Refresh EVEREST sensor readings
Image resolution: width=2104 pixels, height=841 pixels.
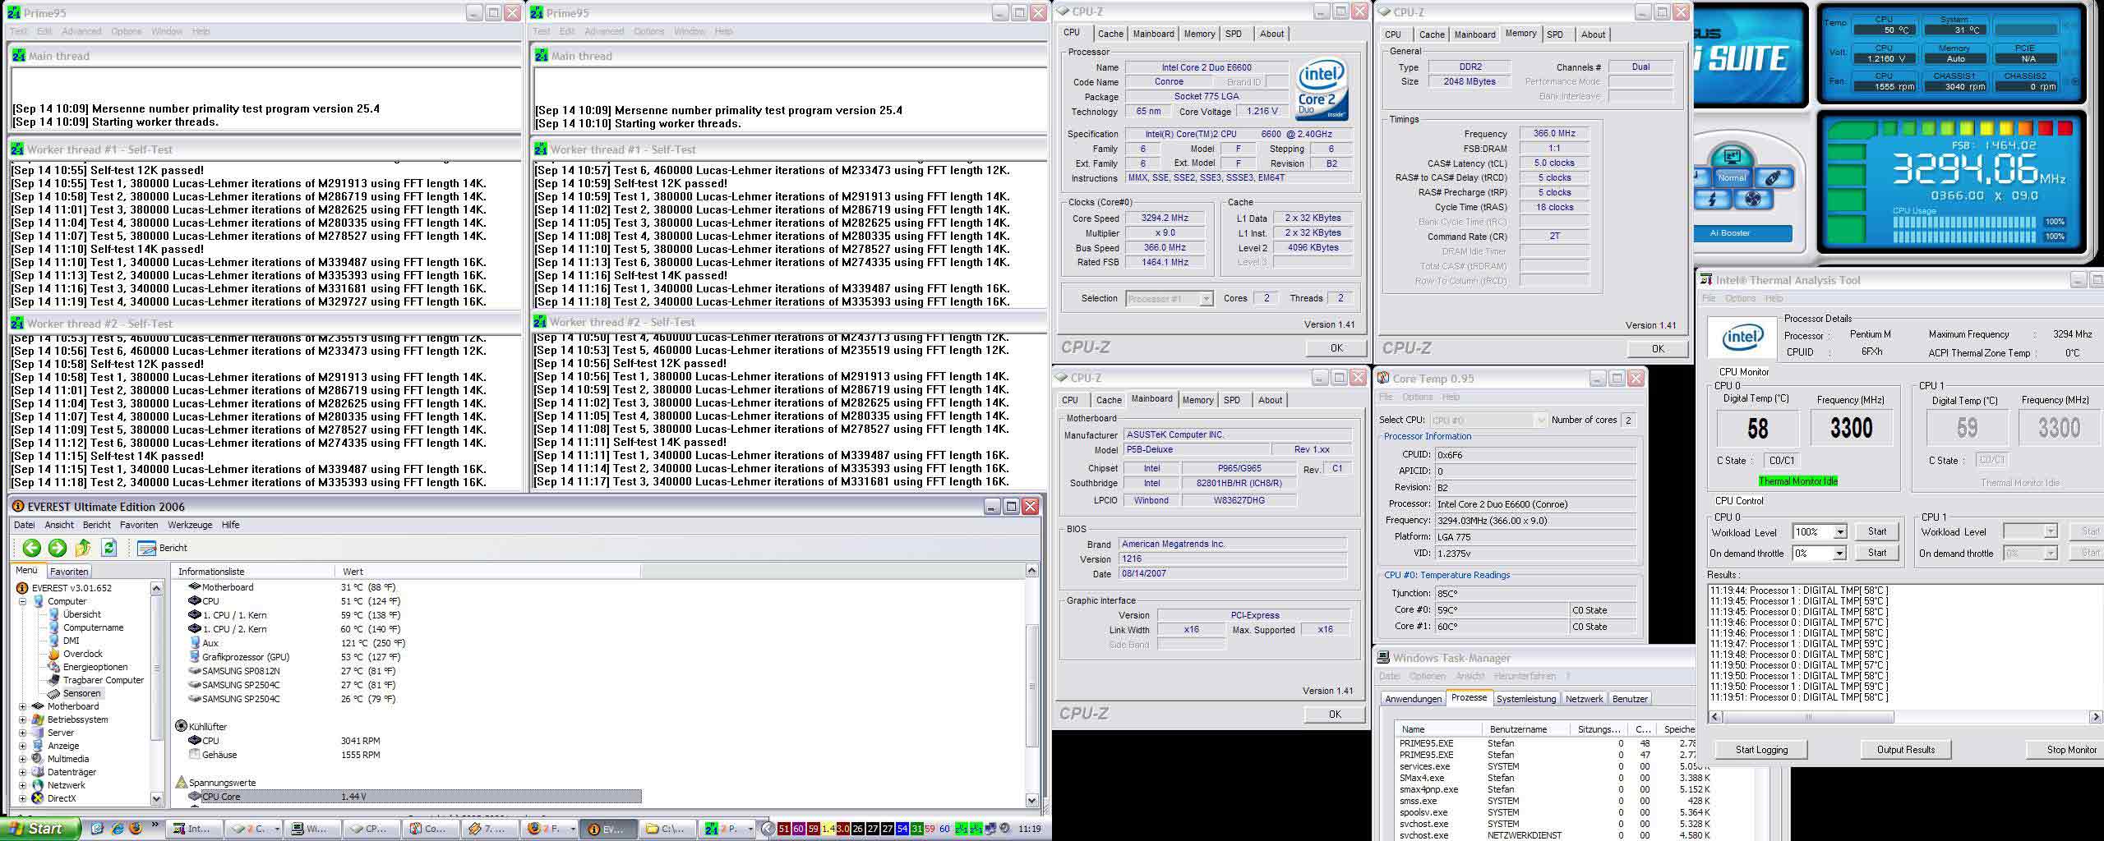(108, 548)
